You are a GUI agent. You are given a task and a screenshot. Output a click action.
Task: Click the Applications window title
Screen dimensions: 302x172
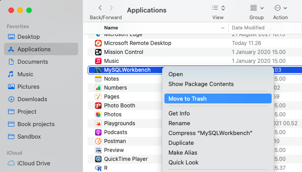[147, 10]
